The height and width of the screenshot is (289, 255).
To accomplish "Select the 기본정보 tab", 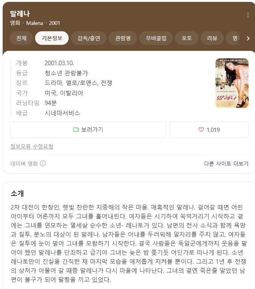I will (52, 38).
